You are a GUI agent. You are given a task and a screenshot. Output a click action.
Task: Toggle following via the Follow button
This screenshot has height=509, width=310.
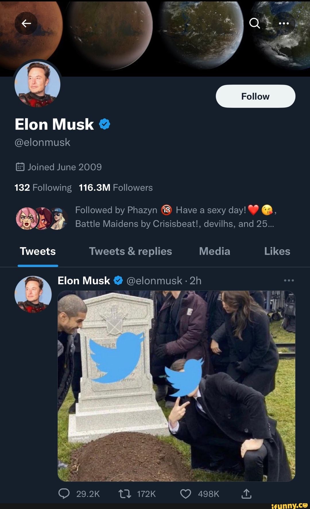click(255, 96)
